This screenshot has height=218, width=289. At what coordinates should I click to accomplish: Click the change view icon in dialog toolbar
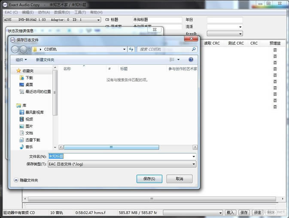coord(172,60)
